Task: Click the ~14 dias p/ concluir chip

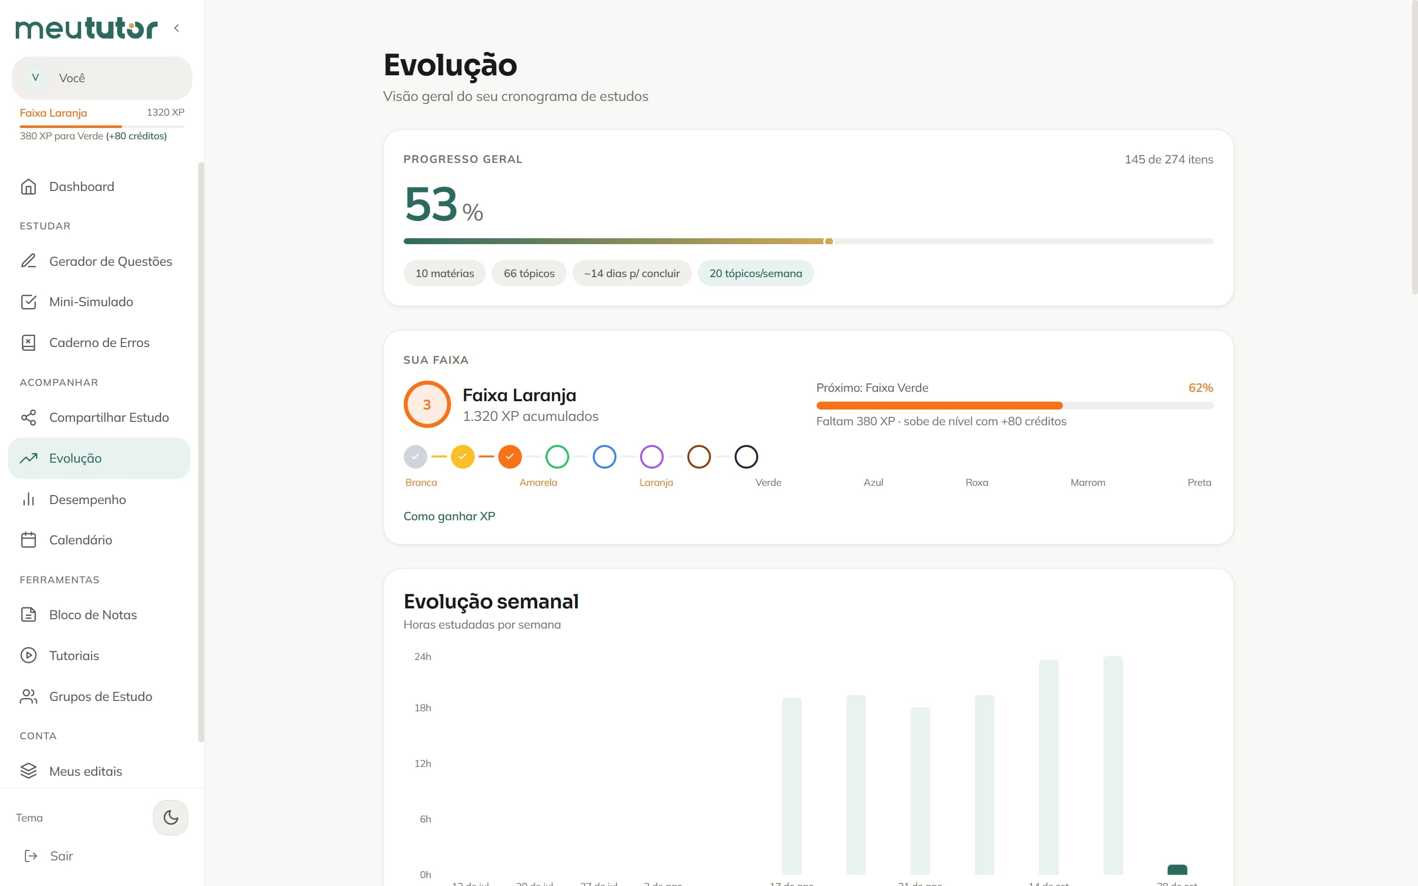Action: (632, 273)
